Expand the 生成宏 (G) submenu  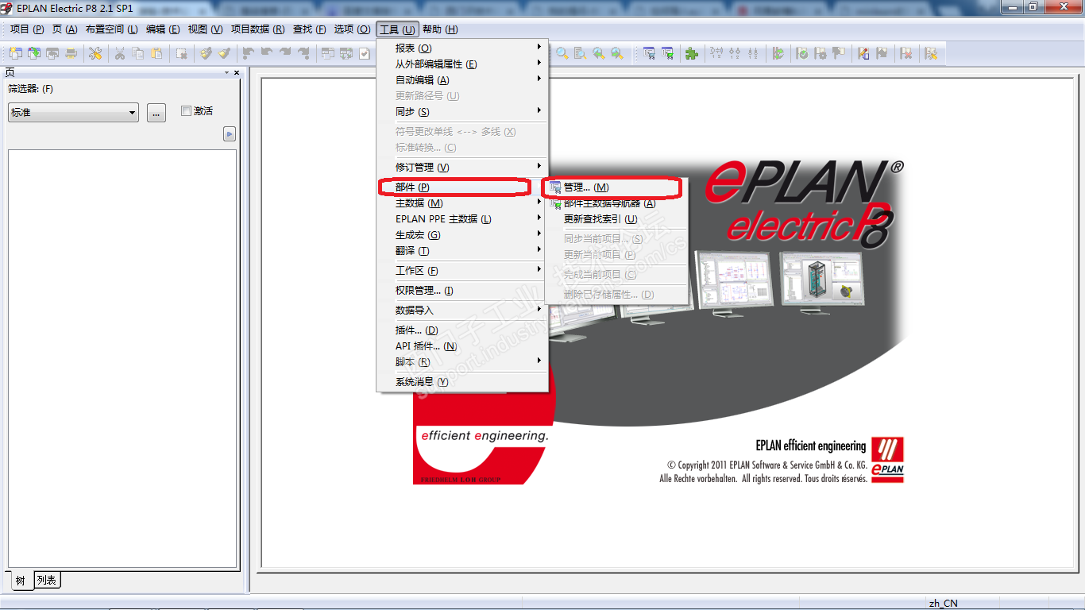(462, 235)
